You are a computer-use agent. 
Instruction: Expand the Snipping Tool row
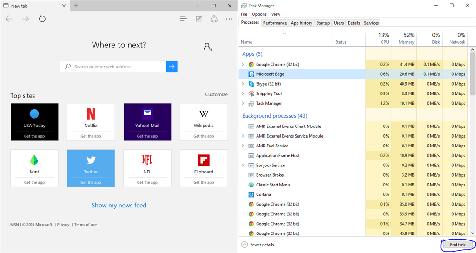point(243,93)
